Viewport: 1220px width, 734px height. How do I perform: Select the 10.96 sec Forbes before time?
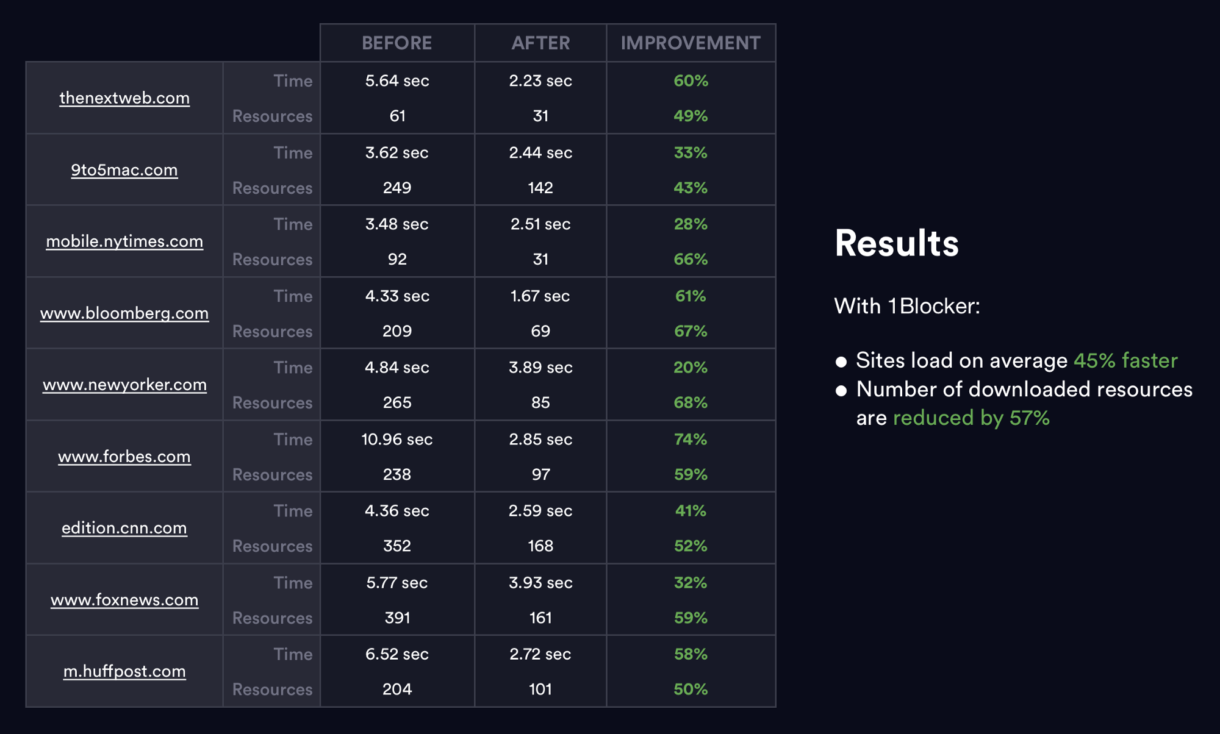click(x=396, y=440)
